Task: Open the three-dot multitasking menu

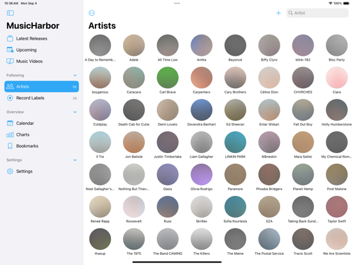Action: pyautogui.click(x=177, y=3)
